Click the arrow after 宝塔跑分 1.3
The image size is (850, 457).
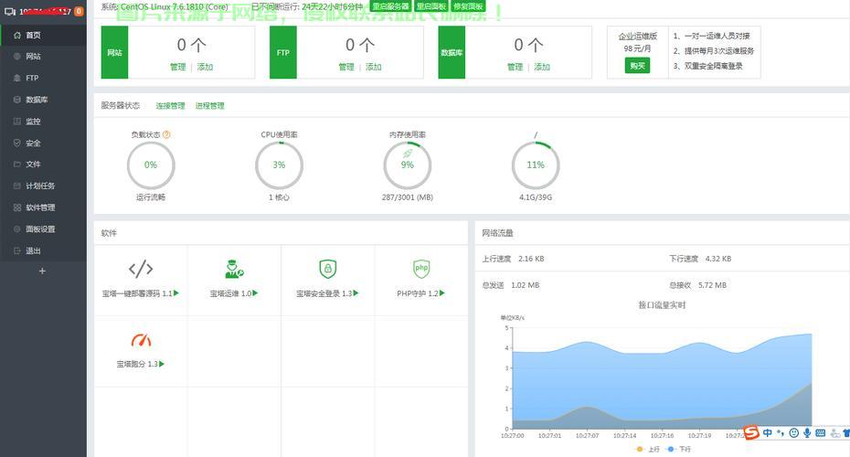162,364
